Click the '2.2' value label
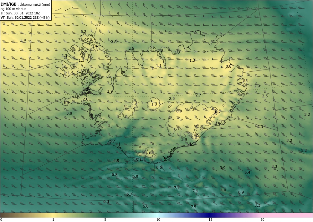 coord(83,32)
